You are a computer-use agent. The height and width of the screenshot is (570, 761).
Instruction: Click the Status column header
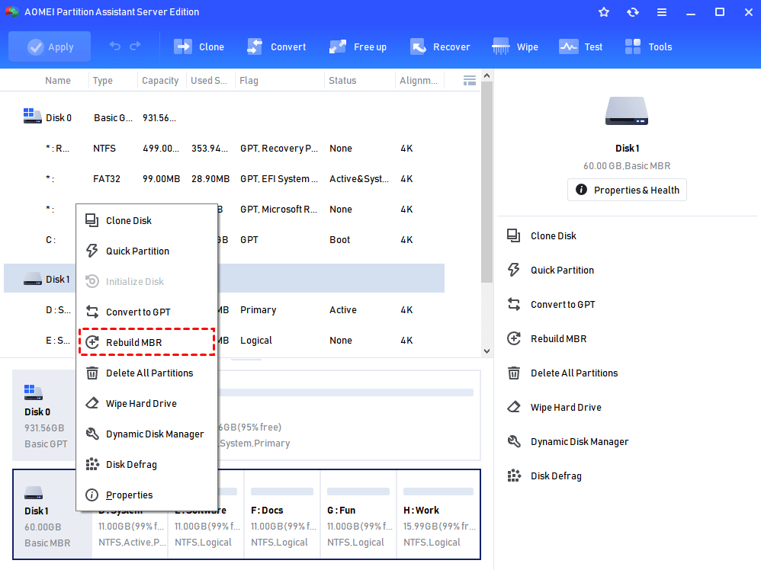pos(342,81)
